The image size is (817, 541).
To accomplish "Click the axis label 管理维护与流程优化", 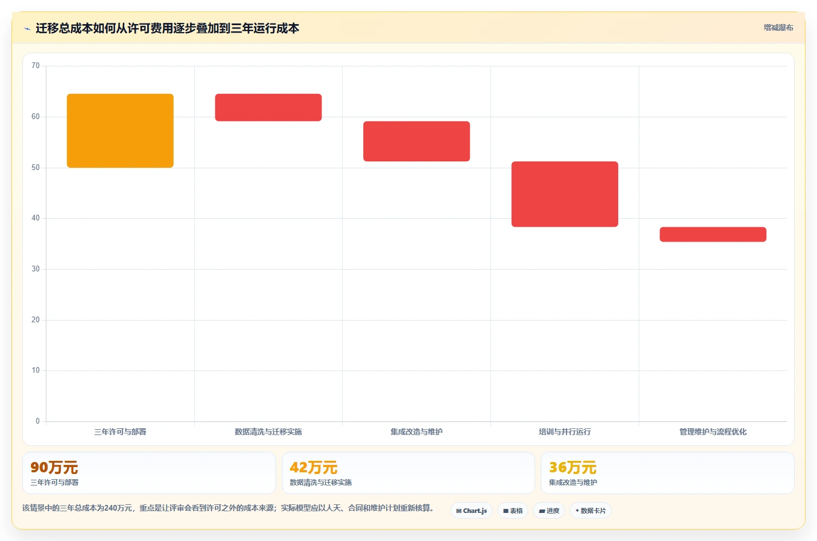I will pos(713,432).
